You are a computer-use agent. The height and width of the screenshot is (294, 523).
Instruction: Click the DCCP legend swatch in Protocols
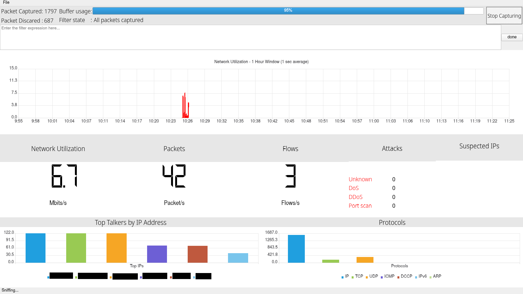click(x=398, y=277)
